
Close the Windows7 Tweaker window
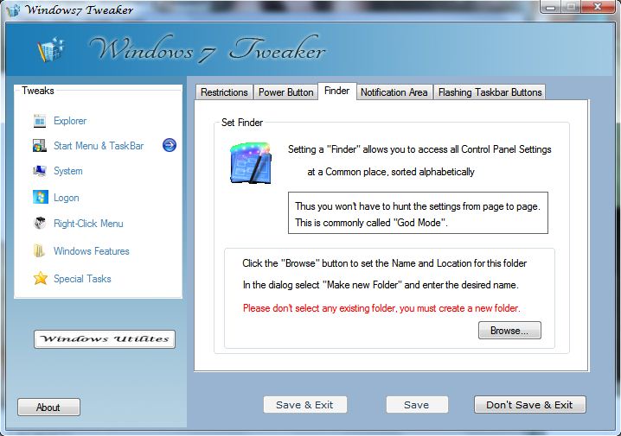click(x=598, y=7)
